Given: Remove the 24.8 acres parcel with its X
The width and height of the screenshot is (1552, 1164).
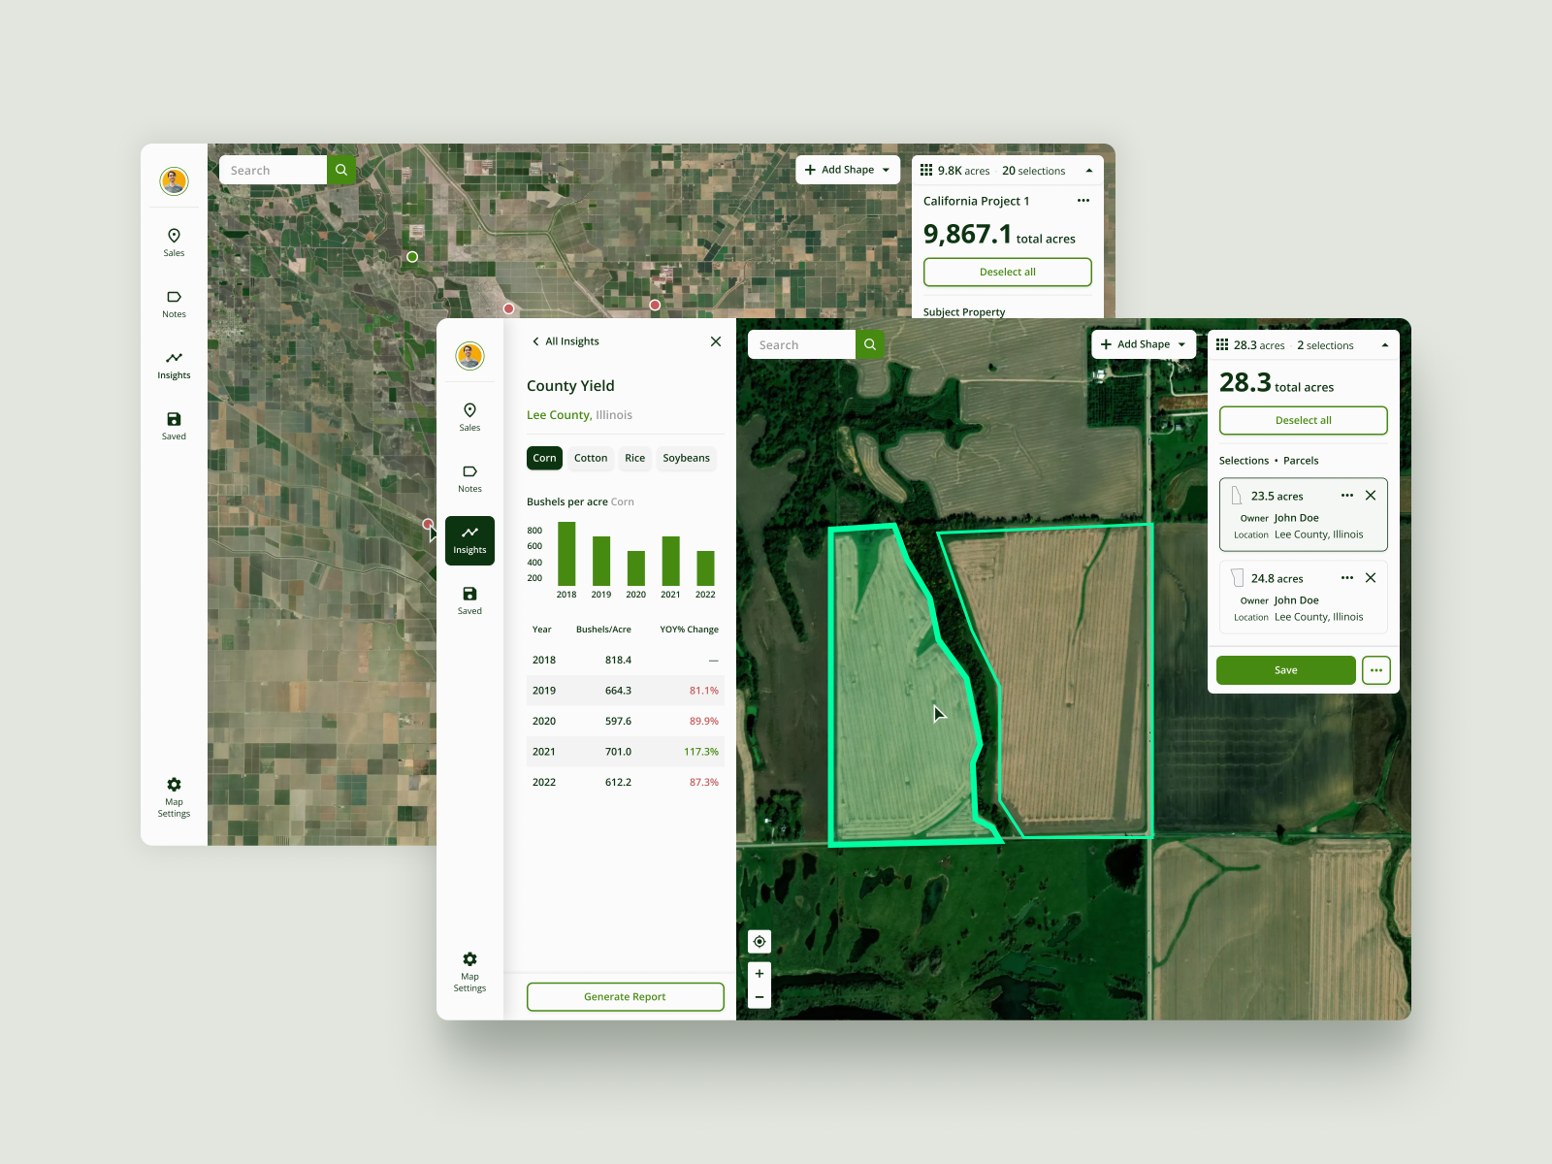Looking at the screenshot, I should click(1371, 577).
